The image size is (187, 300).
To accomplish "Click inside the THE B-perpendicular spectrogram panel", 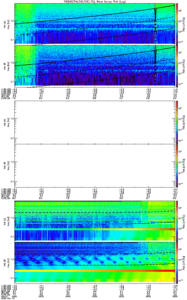I will pyautogui.click(x=95, y=221).
